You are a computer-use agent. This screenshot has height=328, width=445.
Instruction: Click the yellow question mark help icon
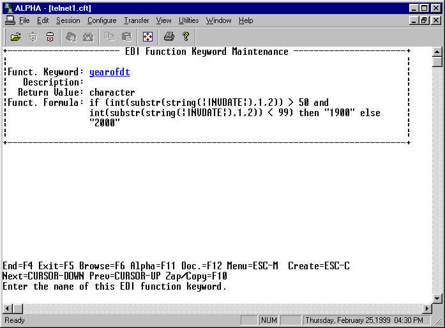click(186, 36)
